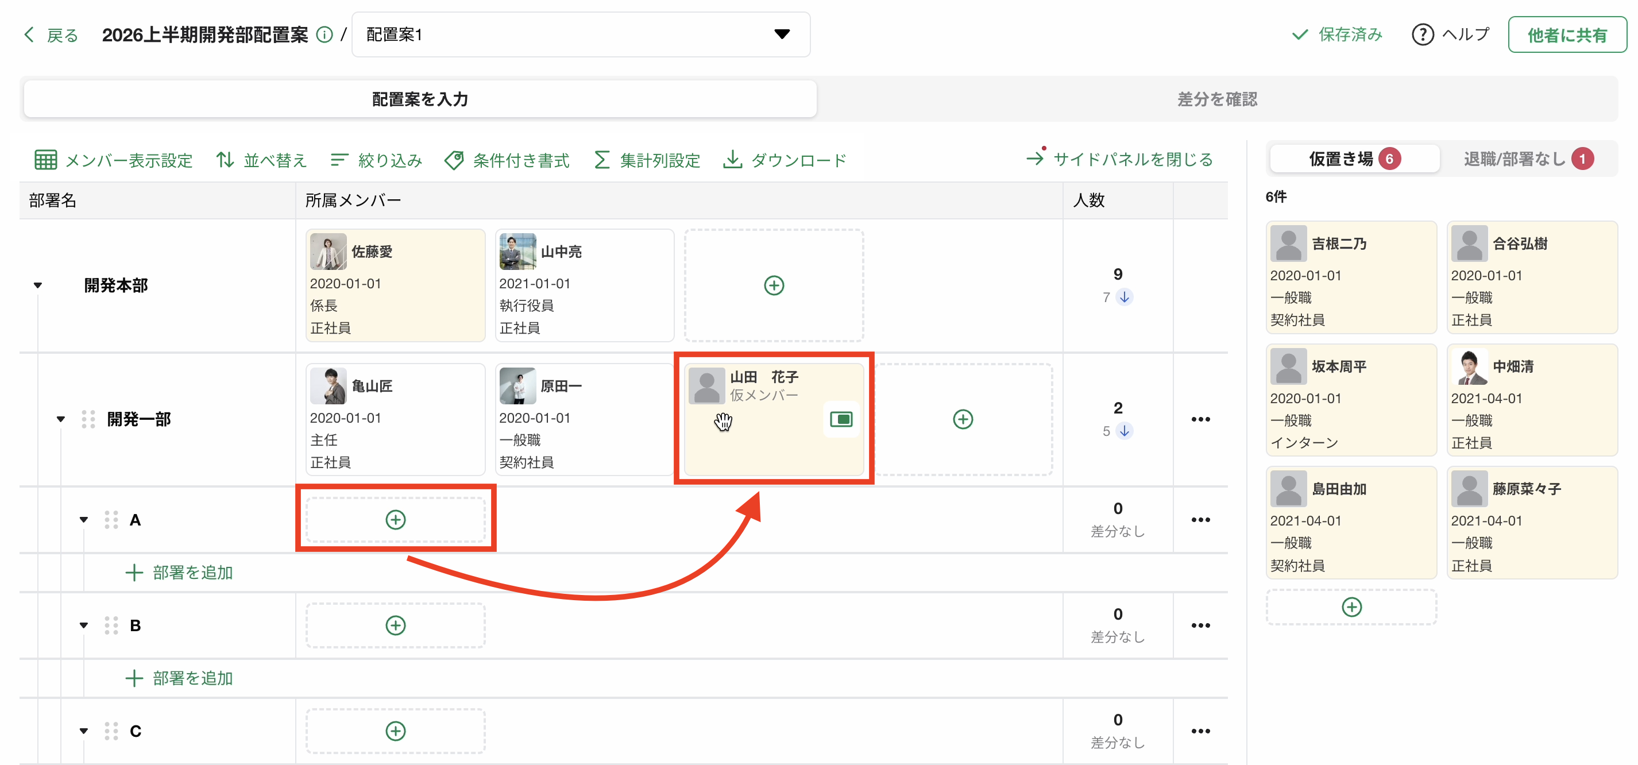Open the 絞り込み filter icon
Viewport: 1638px width, 765px height.
[x=339, y=160]
